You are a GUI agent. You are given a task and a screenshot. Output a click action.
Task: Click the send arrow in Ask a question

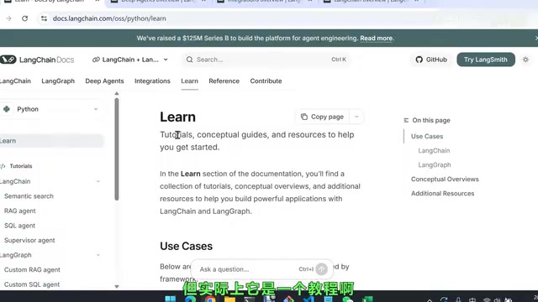point(321,269)
